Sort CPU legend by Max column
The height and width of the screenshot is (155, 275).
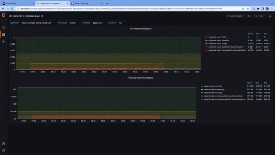[258, 34]
